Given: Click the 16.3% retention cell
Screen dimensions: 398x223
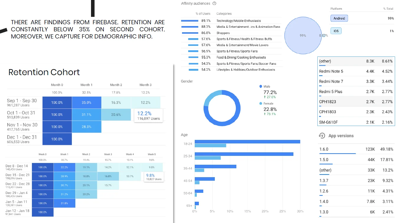Looking at the screenshot, I should tap(116, 103).
